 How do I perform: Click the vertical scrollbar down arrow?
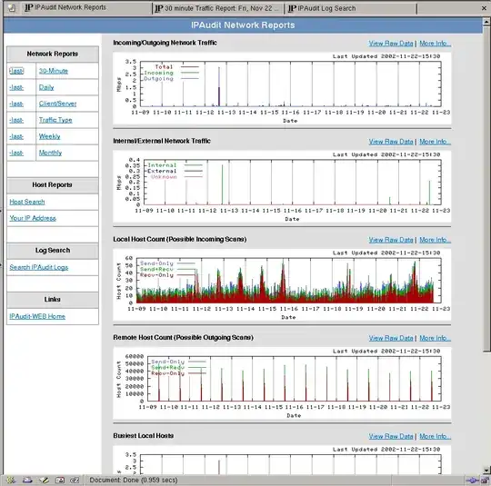tap(486, 471)
